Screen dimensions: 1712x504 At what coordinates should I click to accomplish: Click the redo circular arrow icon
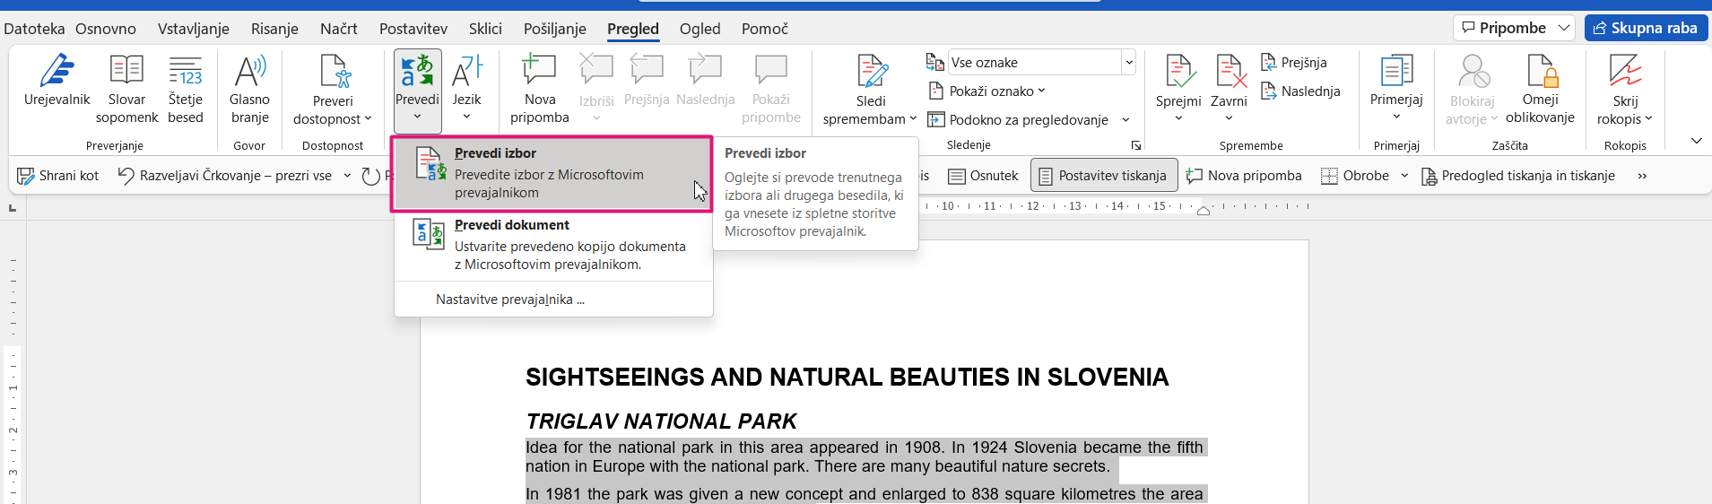pos(371,176)
